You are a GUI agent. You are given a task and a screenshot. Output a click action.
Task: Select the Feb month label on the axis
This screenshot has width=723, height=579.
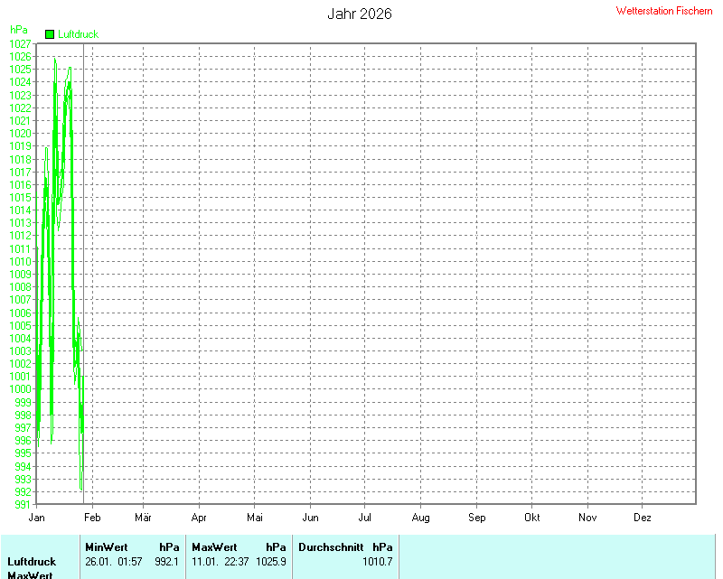coord(92,518)
